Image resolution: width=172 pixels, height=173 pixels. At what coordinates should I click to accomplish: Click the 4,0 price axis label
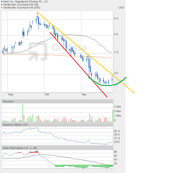[x=116, y=34]
